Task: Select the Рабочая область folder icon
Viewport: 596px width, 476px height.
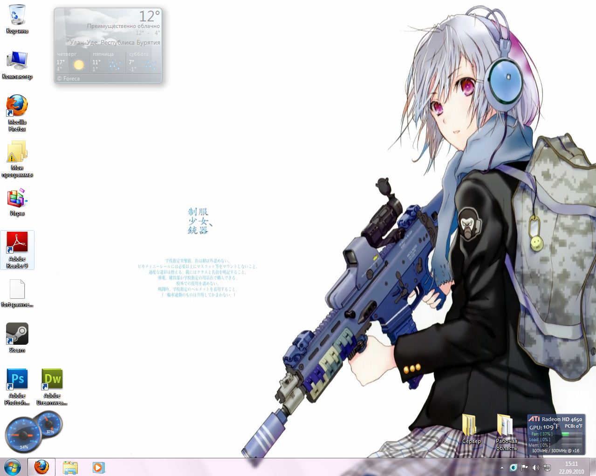Action: 506,432
